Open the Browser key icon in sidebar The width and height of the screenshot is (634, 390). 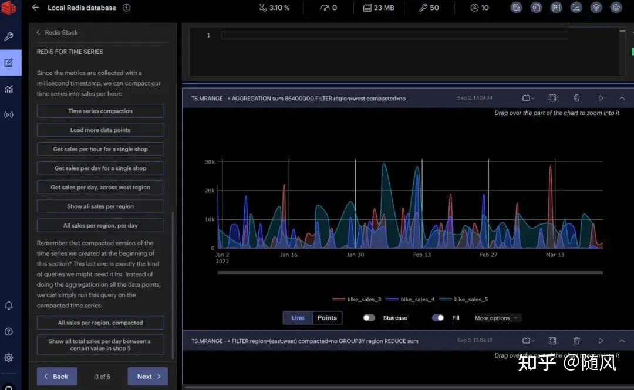click(x=8, y=36)
